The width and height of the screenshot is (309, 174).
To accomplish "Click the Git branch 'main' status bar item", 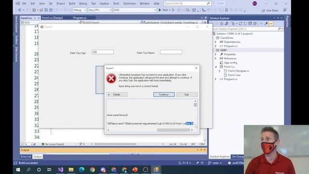I will 215,163.
